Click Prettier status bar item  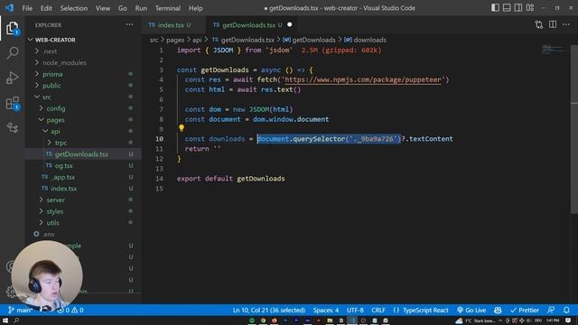click(x=525, y=311)
